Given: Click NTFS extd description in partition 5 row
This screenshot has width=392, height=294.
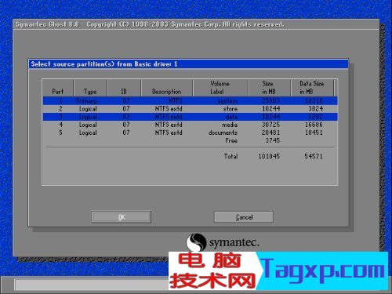Looking at the screenshot, I should 169,132.
